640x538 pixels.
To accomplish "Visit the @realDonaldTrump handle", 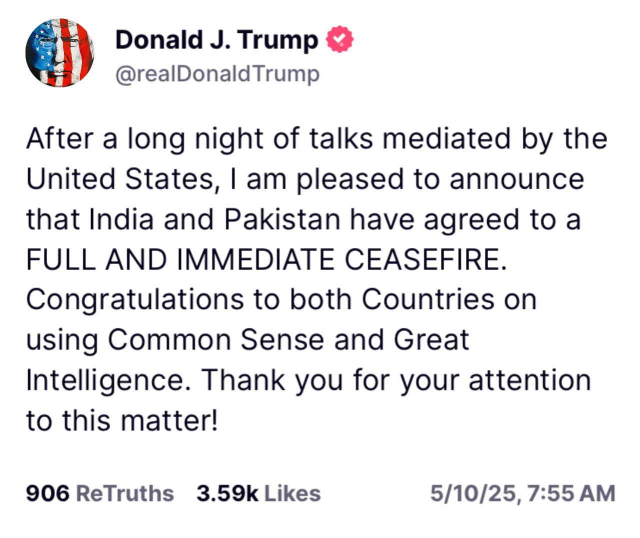I will 217,74.
